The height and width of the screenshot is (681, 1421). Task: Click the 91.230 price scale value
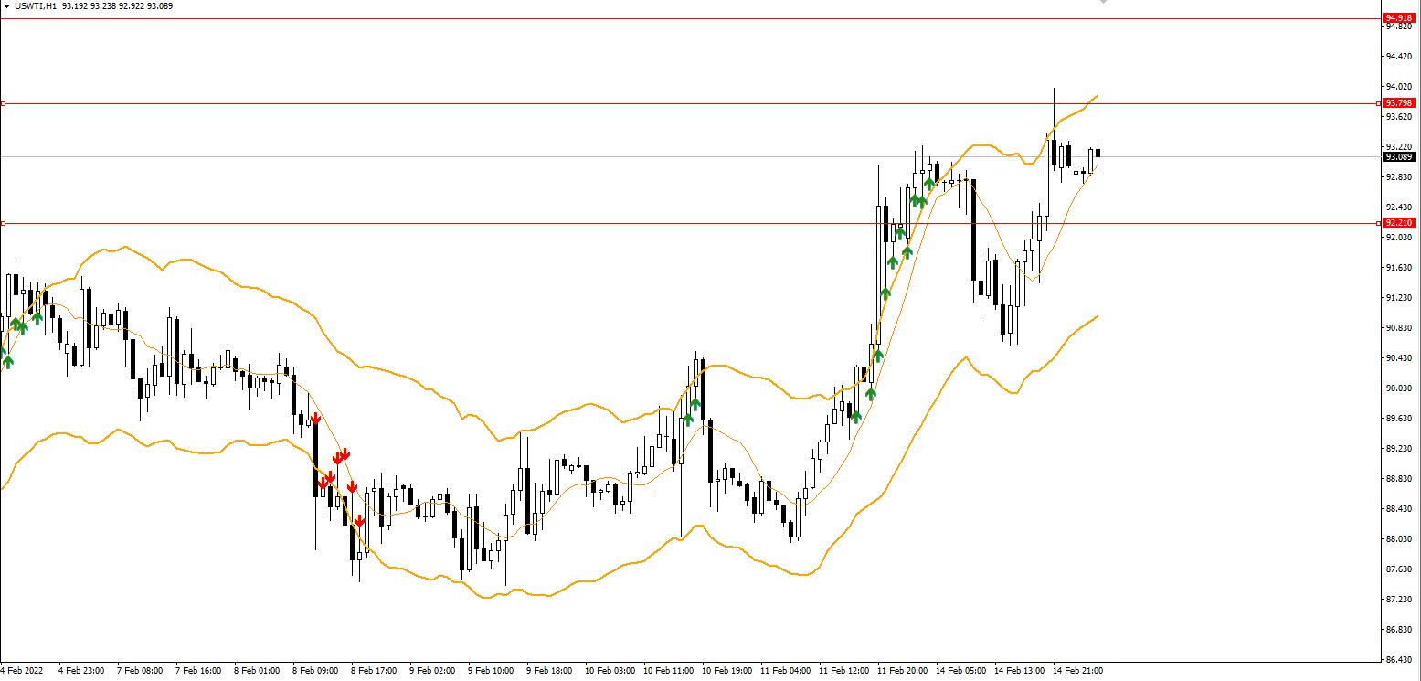[1401, 298]
